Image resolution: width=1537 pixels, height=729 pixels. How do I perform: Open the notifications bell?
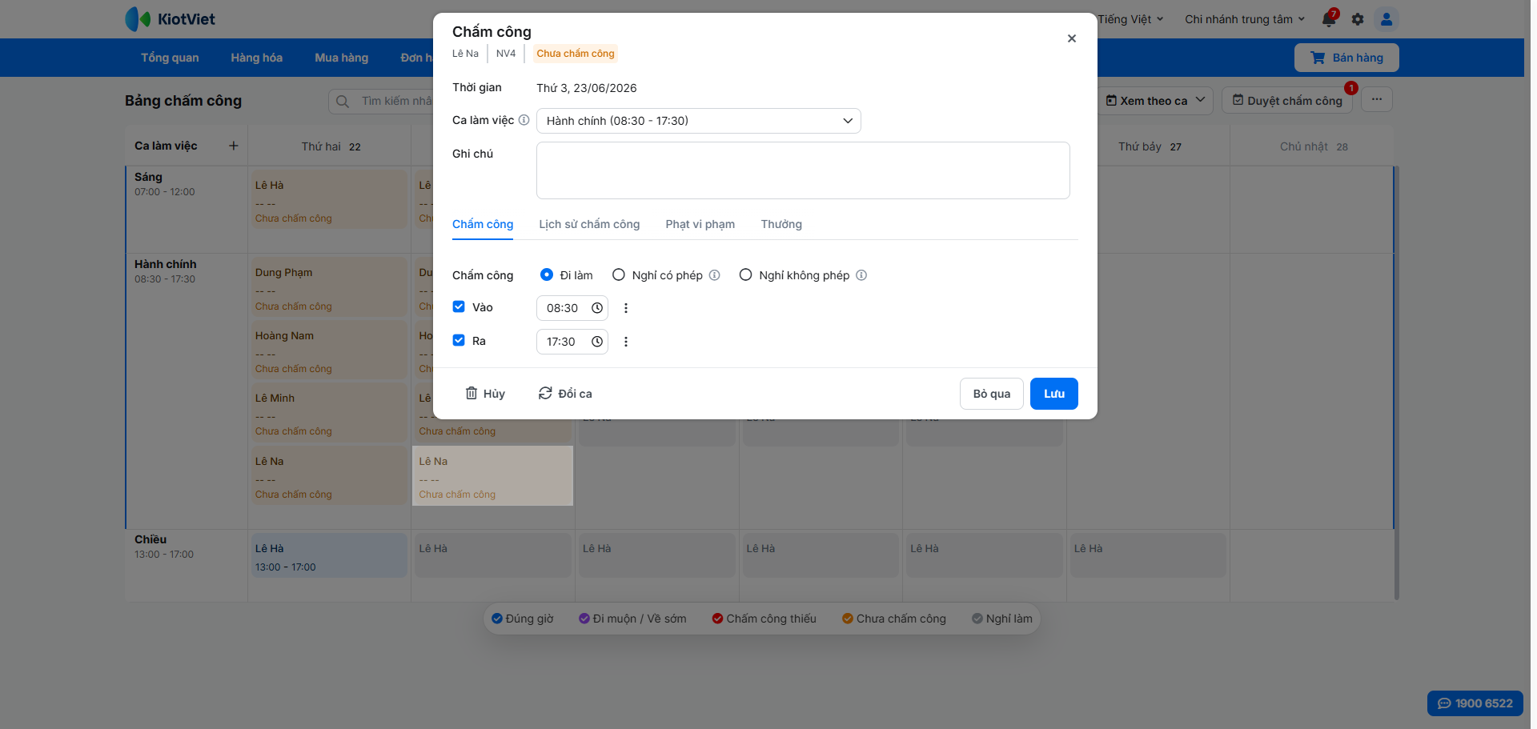(x=1329, y=19)
